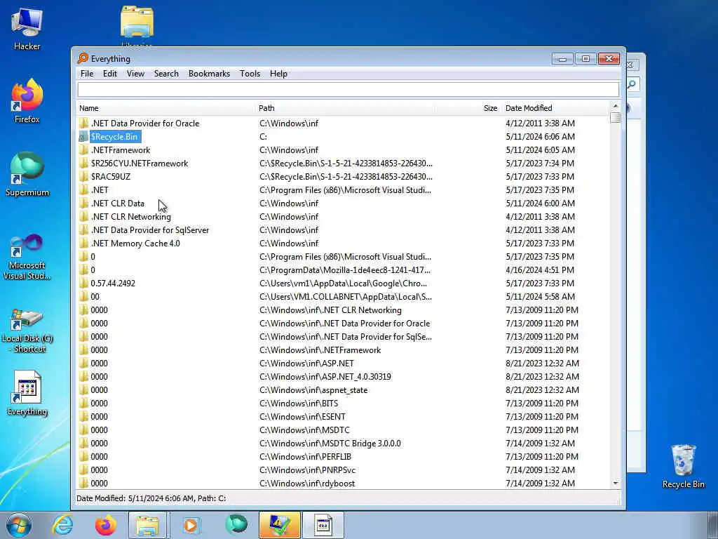Image resolution: width=718 pixels, height=539 pixels.
Task: Open Internet Explorer from the taskbar
Action: [x=62, y=525]
